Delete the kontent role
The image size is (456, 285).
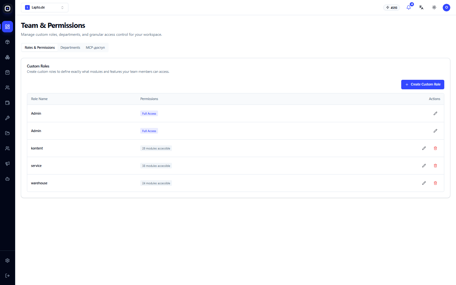435,148
